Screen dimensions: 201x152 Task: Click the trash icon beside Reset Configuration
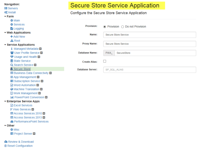[5, 146]
